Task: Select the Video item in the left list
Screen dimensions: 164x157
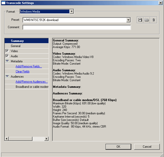Action: click(27, 51)
